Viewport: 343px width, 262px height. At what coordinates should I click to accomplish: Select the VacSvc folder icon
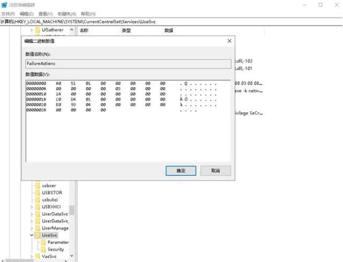click(x=38, y=256)
